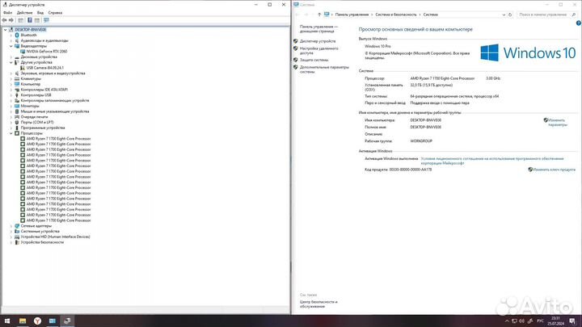This screenshot has height=327, width=582.
Task: Select Звуковые, игровые и видеоустройства item
Action: tap(53, 73)
